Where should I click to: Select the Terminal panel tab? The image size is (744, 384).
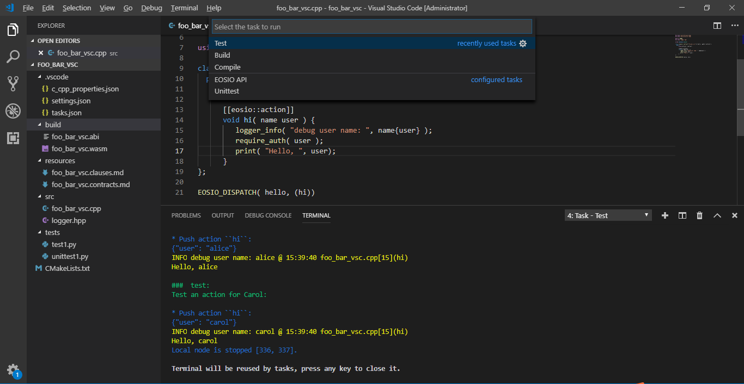point(316,215)
